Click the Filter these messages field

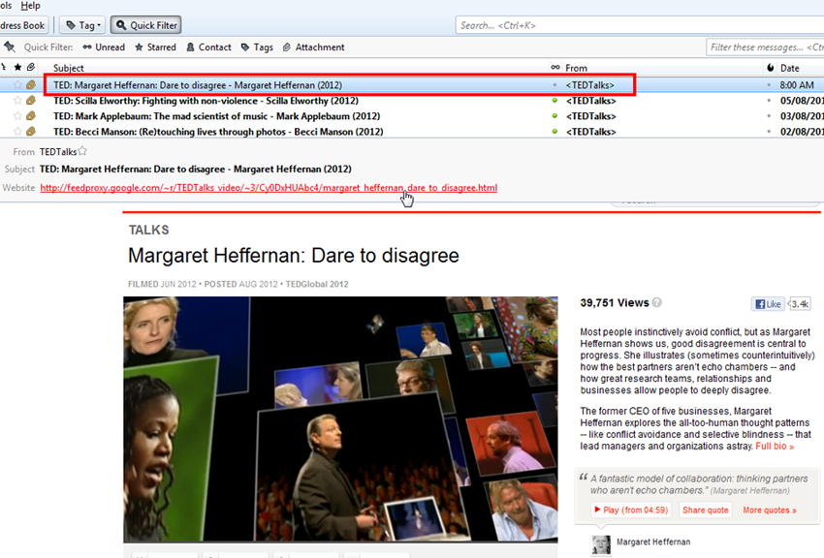click(x=764, y=47)
